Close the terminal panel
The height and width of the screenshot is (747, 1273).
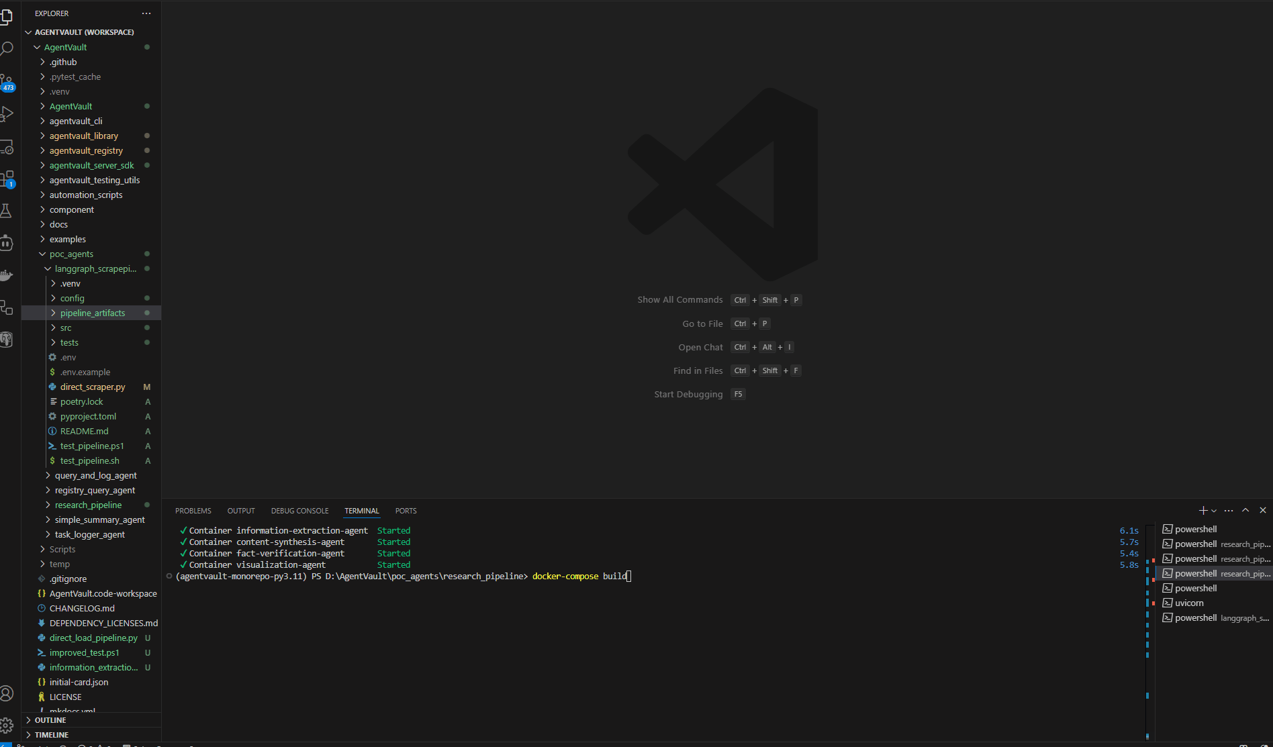point(1263,511)
